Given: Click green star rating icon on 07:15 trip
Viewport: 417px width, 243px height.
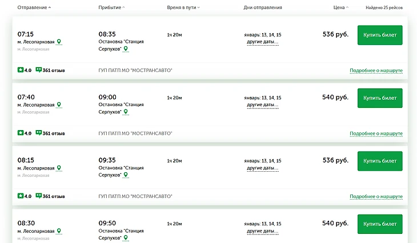Looking at the screenshot, I should [21, 70].
